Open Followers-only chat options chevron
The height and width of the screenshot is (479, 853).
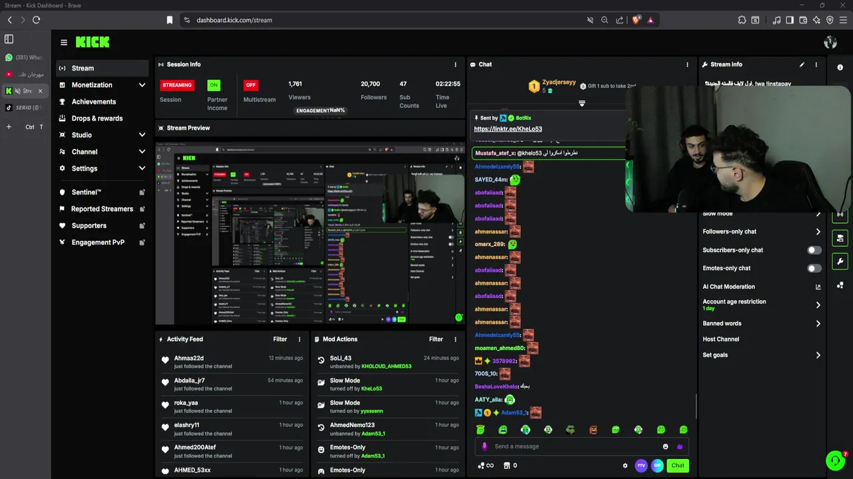[818, 232]
